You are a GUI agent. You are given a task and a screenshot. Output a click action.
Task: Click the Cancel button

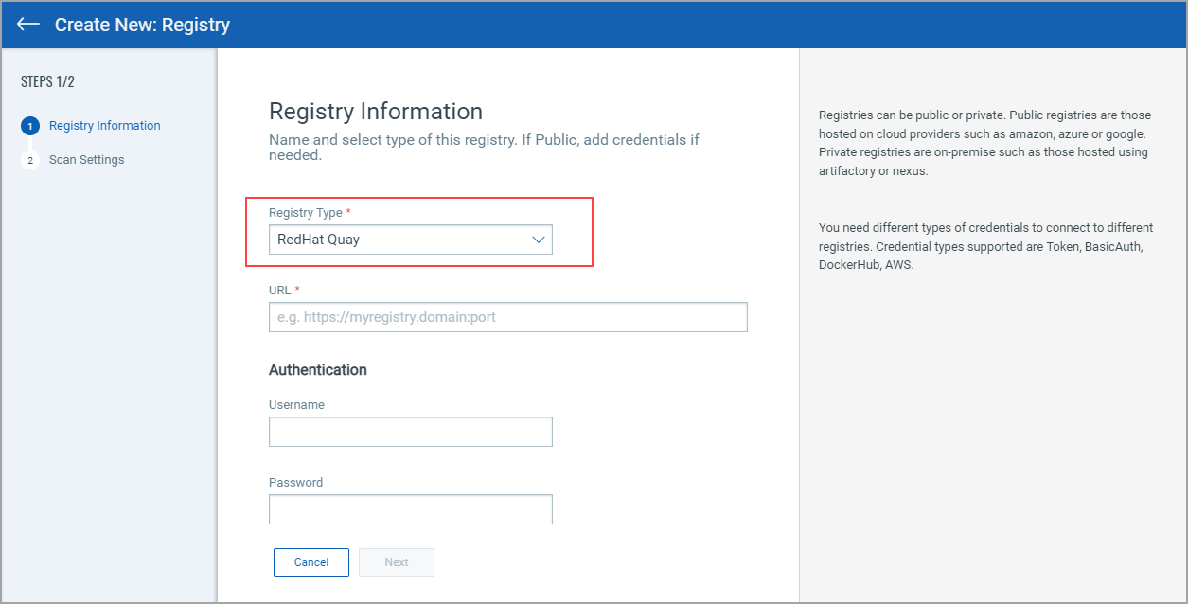311,562
